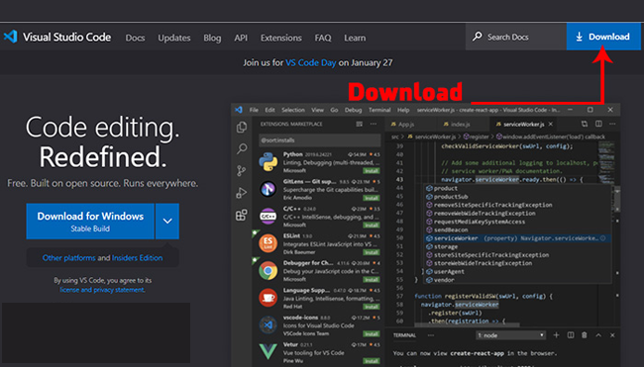644x367 pixels.
Task: Open the Extensions Marketplace more actions ellipsis
Action: tap(373, 124)
